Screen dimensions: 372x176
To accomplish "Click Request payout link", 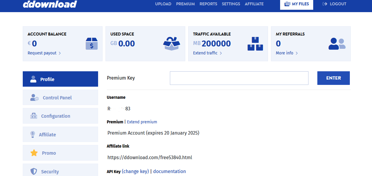I will click(x=42, y=53).
